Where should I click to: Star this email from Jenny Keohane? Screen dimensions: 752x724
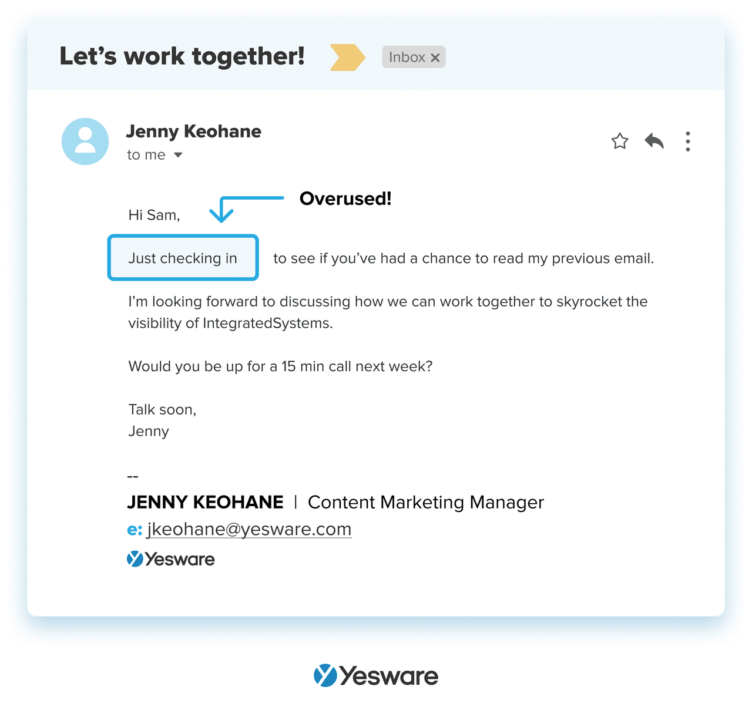click(x=620, y=142)
